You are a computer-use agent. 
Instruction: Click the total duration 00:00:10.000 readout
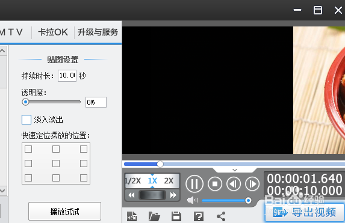point(305,191)
